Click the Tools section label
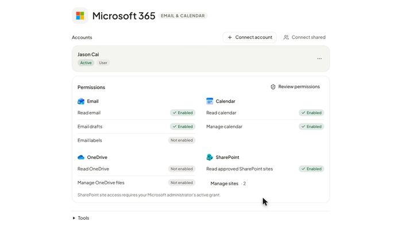Image resolution: width=402 pixels, height=226 pixels. (83, 218)
